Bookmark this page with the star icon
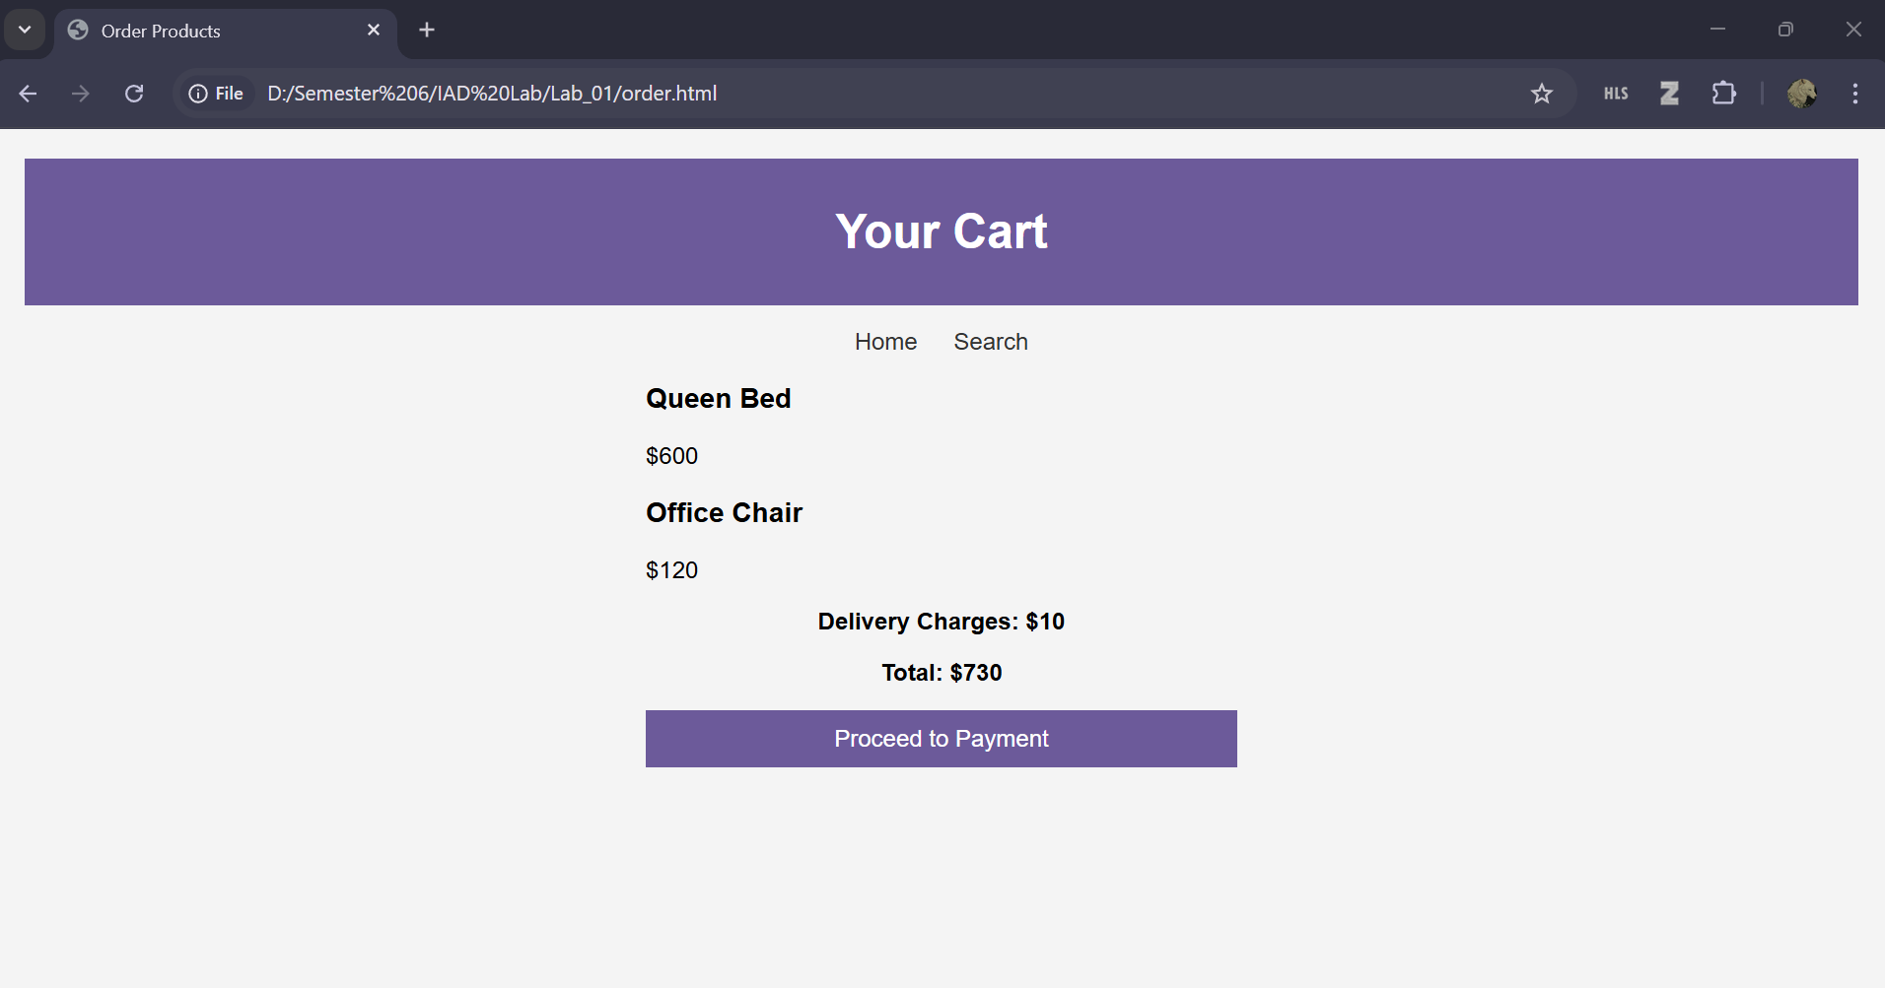Image resolution: width=1885 pixels, height=988 pixels. [1541, 94]
